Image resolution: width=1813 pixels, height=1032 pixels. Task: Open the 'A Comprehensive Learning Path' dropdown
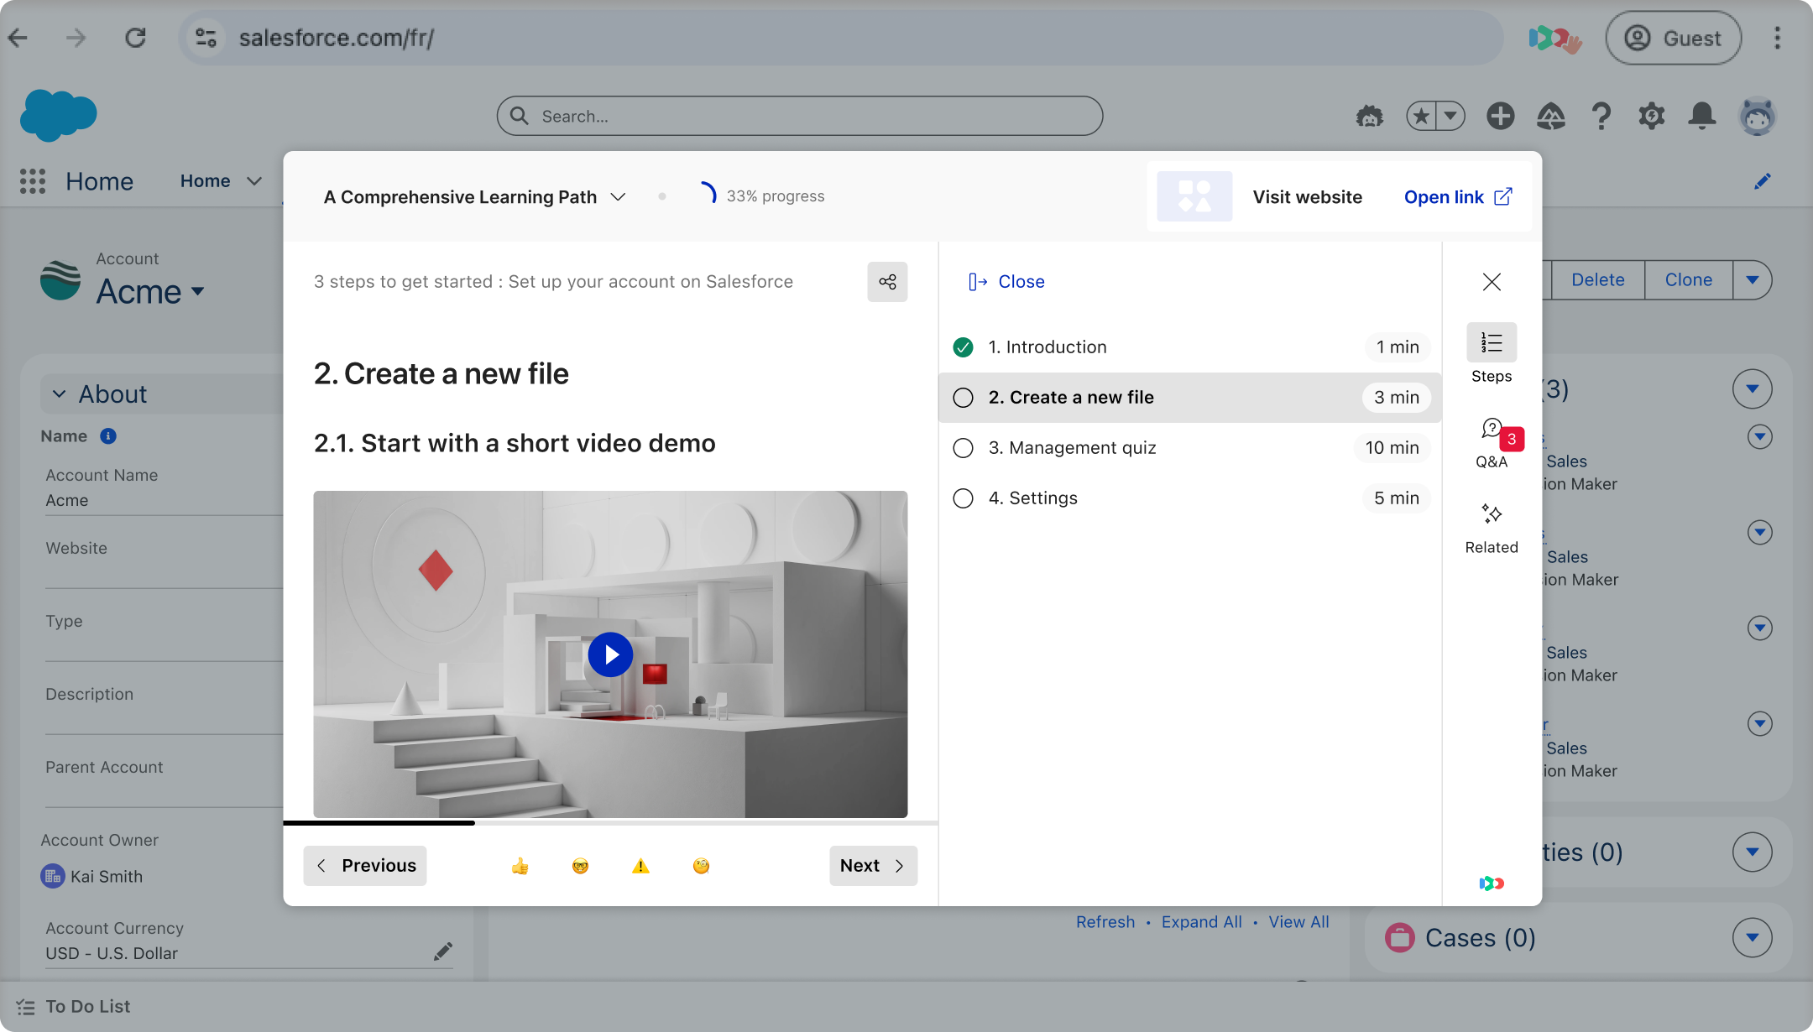[x=619, y=196]
